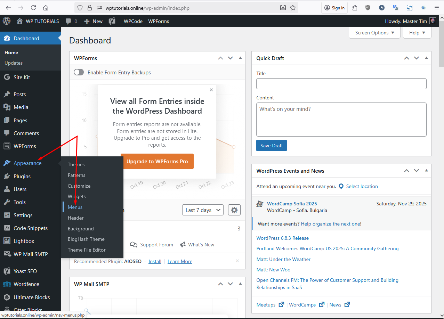
Task: Expand the Screen Options panel
Action: coord(374,33)
